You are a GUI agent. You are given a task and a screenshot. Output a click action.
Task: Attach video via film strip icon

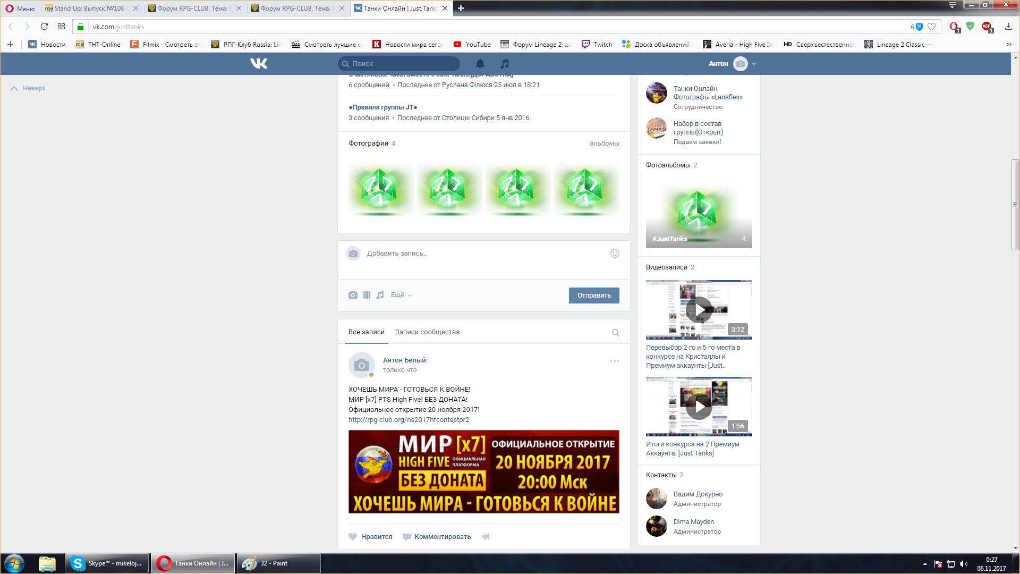(x=367, y=295)
